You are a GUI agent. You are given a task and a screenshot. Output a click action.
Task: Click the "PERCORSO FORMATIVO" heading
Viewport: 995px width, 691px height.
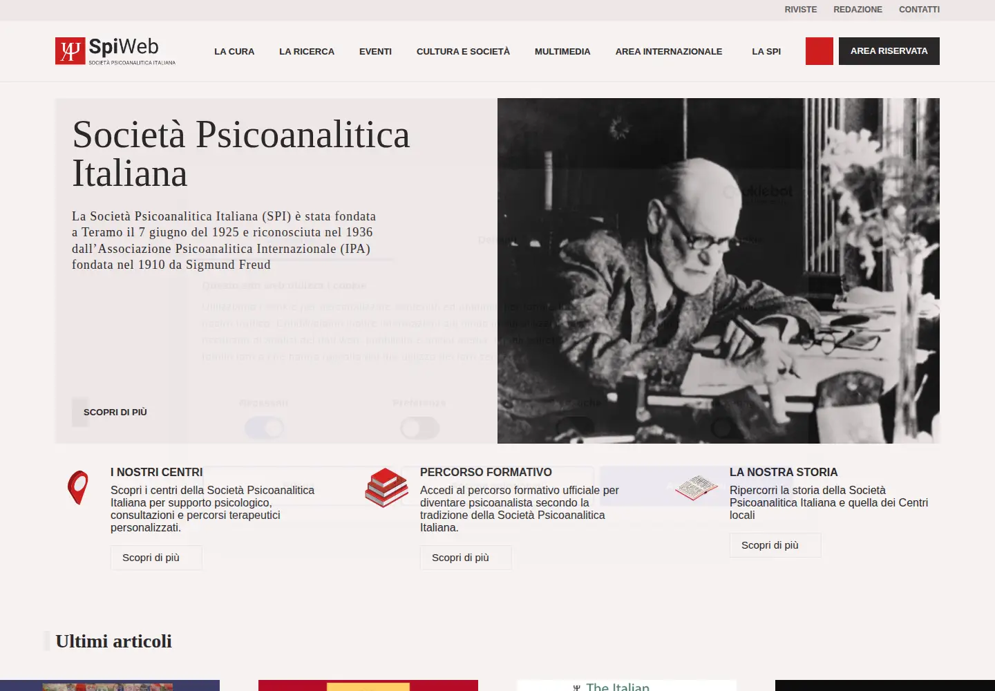click(x=486, y=472)
